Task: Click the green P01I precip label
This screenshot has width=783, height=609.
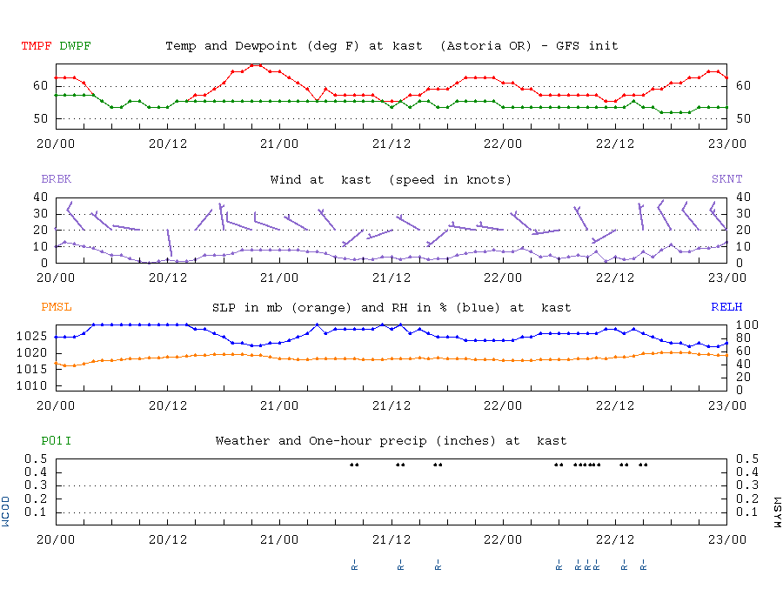Action: (56, 441)
